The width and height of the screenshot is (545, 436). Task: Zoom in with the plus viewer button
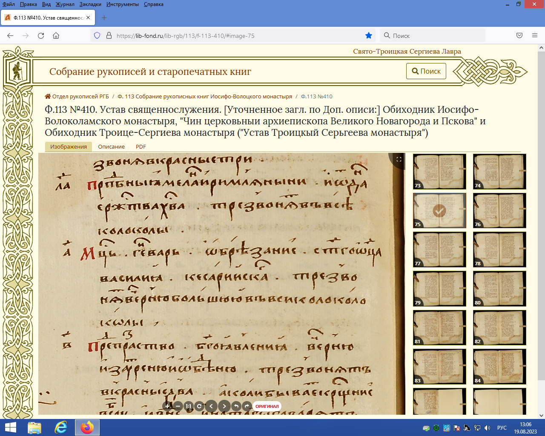click(x=167, y=406)
